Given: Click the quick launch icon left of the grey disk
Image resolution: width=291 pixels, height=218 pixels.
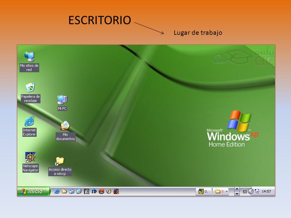Looking at the screenshot, I should click(79, 191).
